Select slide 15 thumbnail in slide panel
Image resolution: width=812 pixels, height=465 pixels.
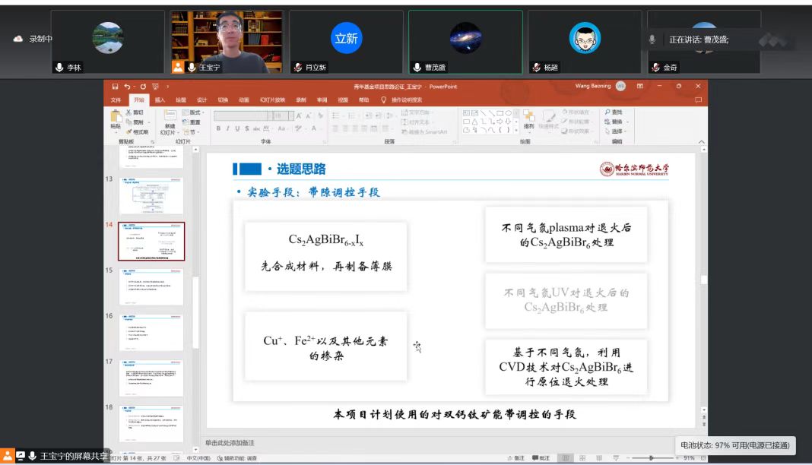151,287
